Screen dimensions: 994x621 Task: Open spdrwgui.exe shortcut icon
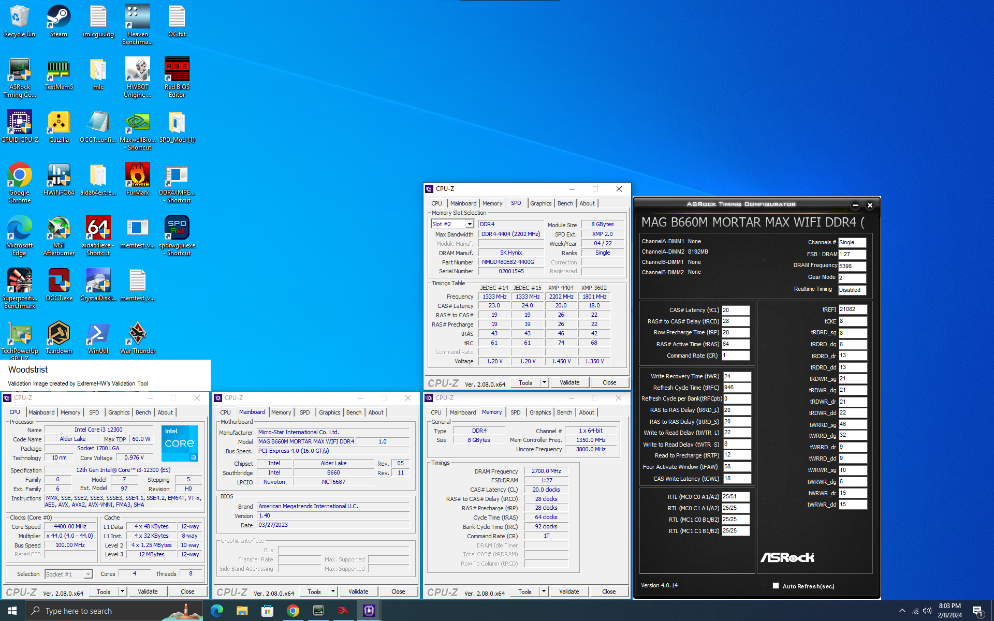pos(177,236)
